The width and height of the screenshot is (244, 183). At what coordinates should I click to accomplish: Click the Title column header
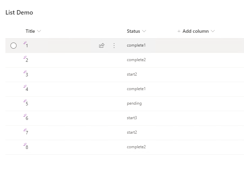tap(30, 31)
